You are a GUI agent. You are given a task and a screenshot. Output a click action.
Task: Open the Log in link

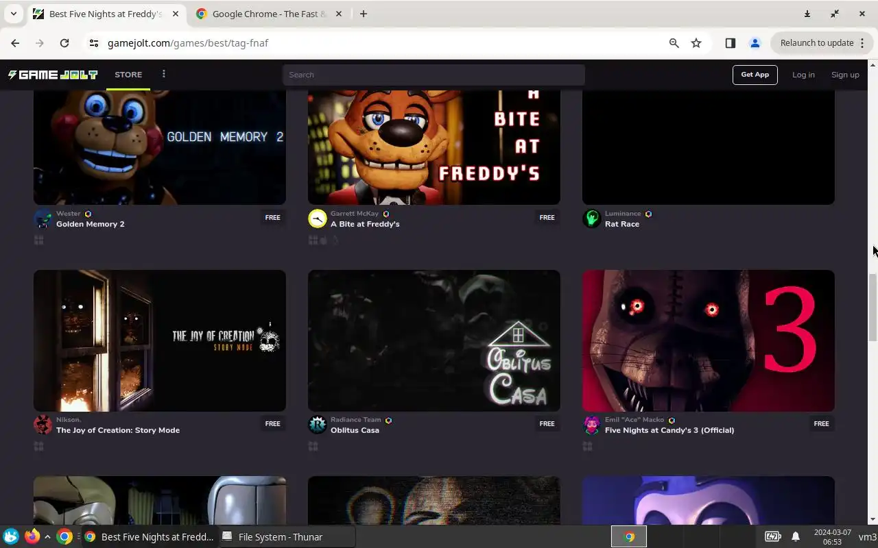803,75
